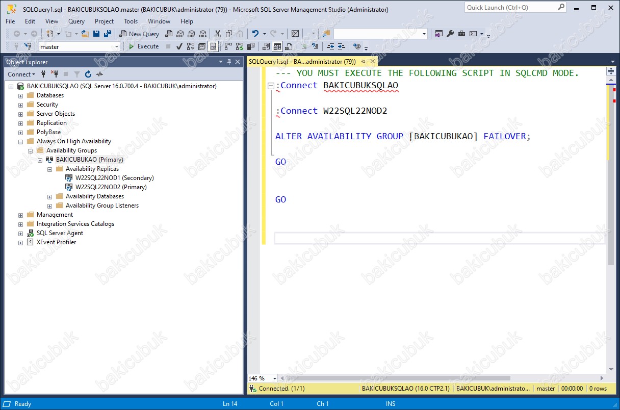
Task: Expand Availability Group Listeners folder
Action: point(50,206)
